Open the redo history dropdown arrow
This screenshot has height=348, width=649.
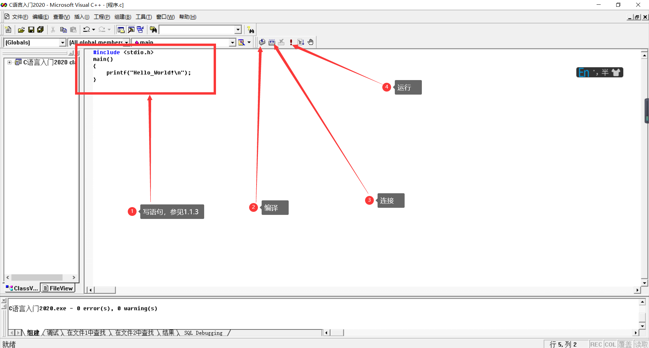pos(109,30)
